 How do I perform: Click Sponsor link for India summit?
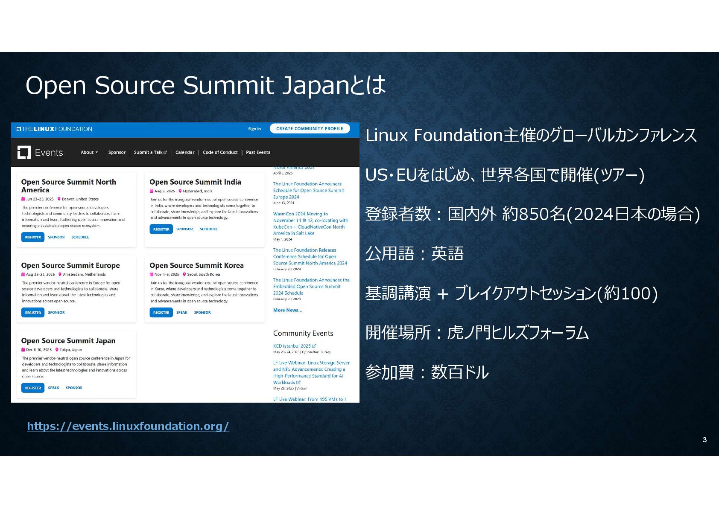click(x=184, y=229)
